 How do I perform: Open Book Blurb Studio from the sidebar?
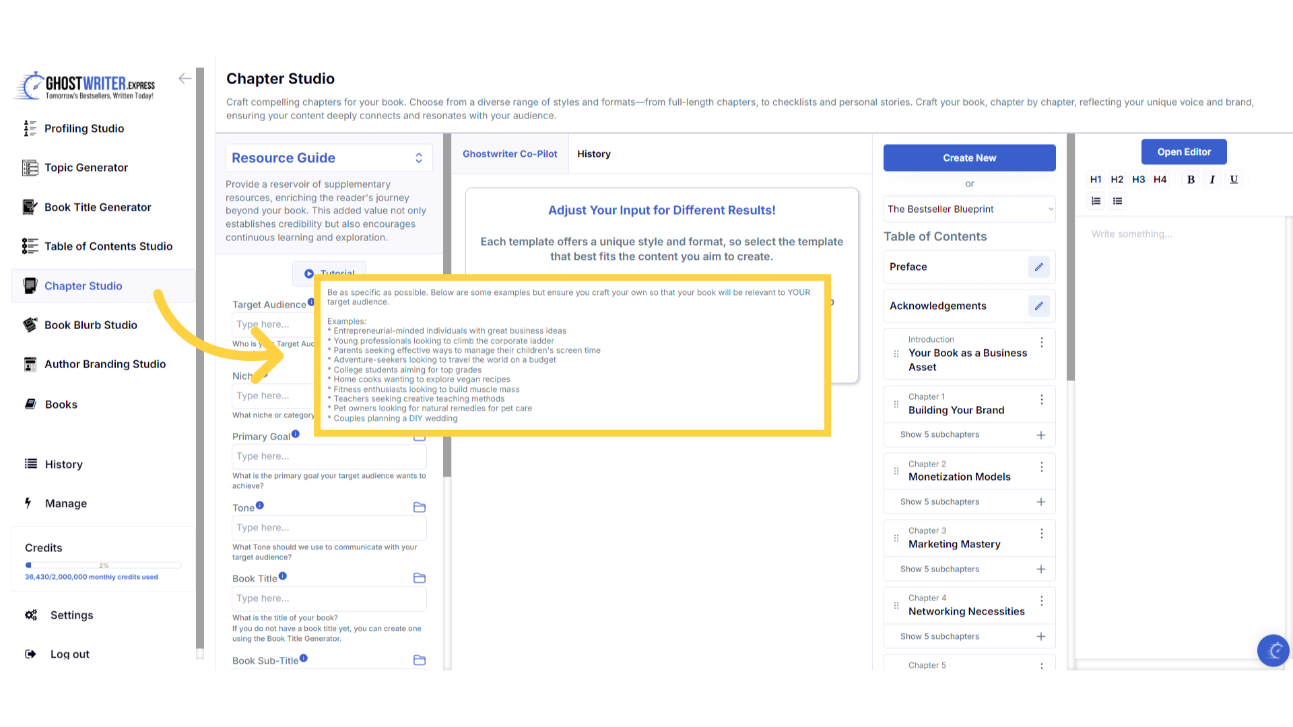pyautogui.click(x=90, y=325)
